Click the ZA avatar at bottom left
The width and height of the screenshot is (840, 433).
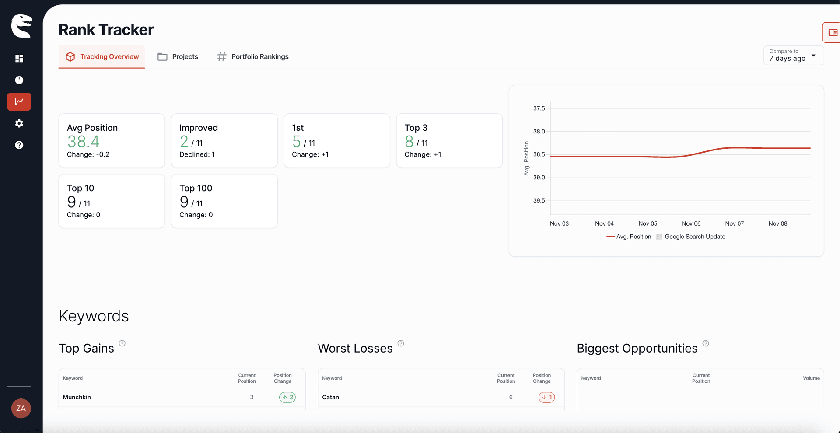pos(21,408)
